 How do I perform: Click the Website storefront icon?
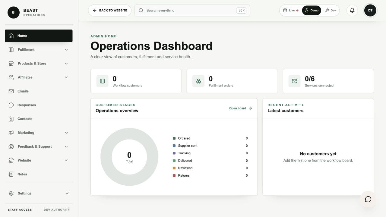tap(11, 160)
